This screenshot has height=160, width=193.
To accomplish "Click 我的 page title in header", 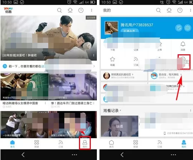I will pyautogui.click(x=107, y=10).
